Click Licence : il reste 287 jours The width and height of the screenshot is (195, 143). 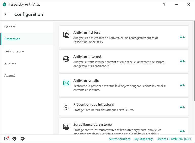tap(174, 139)
